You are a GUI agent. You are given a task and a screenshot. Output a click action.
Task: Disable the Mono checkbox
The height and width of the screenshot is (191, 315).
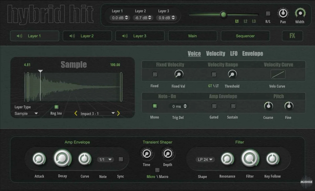(x=155, y=106)
